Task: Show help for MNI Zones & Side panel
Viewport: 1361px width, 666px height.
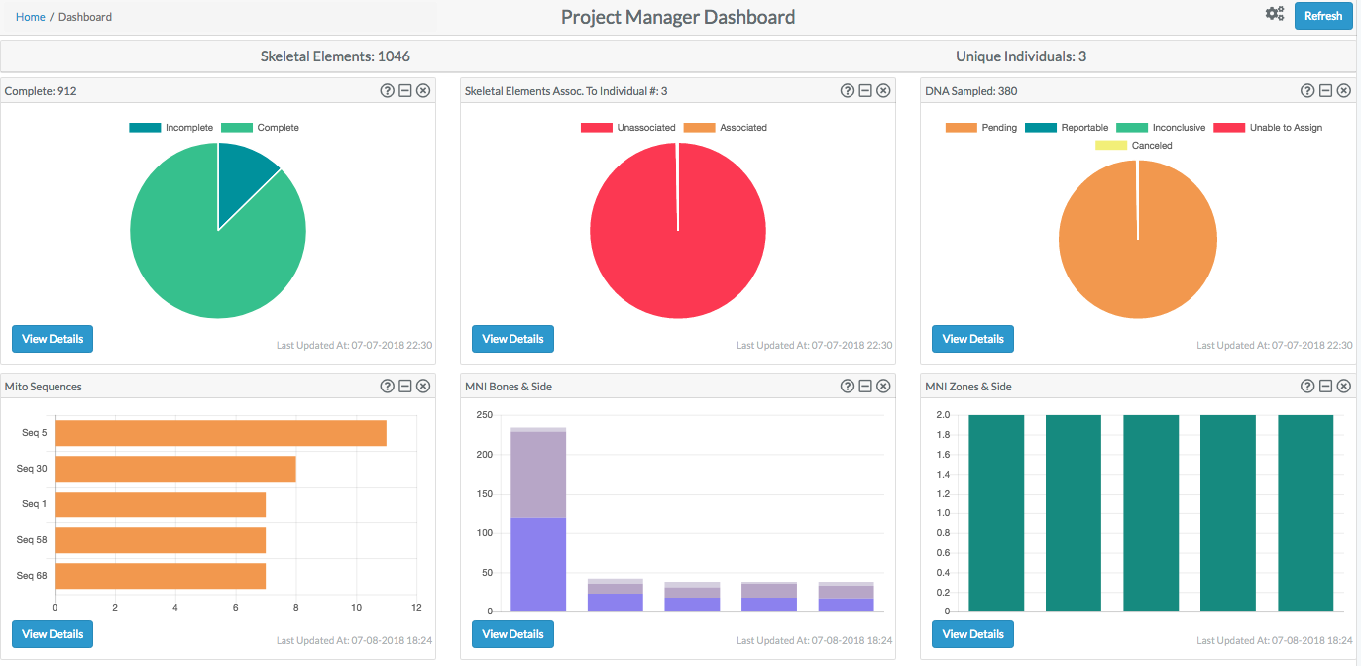Action: click(1307, 386)
